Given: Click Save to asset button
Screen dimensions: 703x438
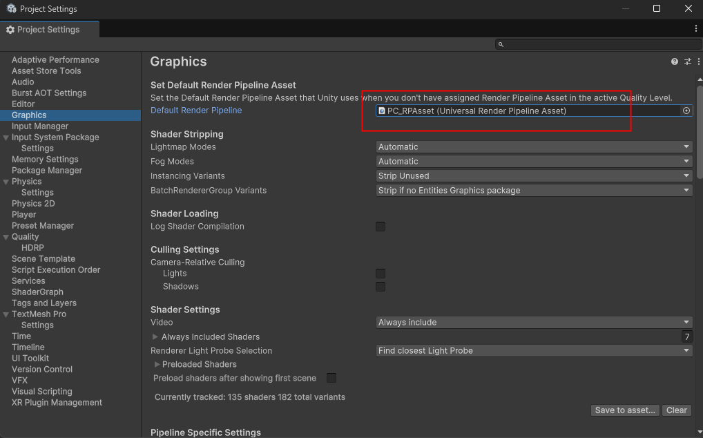Looking at the screenshot, I should coord(625,410).
